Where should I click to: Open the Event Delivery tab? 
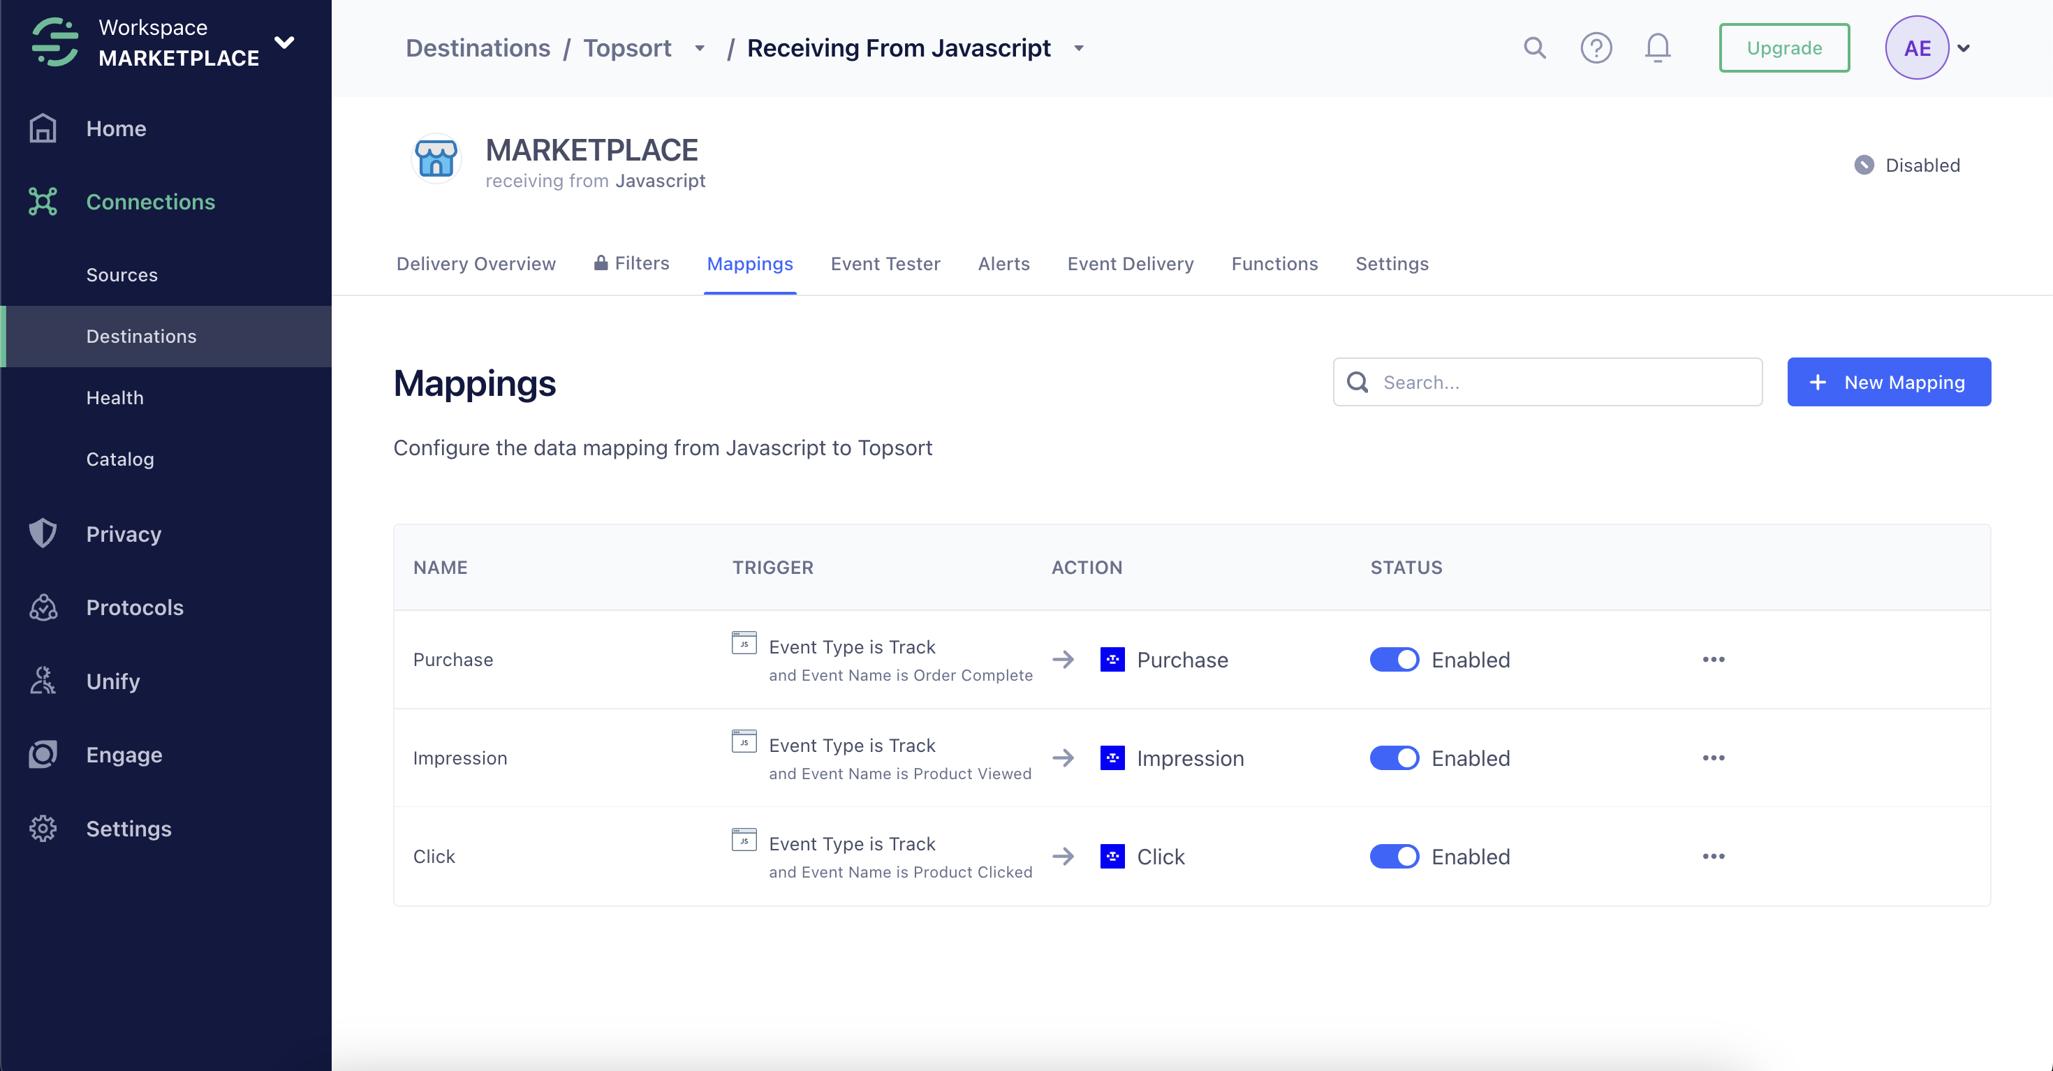click(1130, 264)
